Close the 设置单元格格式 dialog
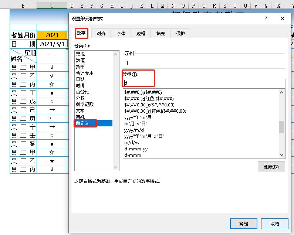The width and height of the screenshot is (294, 235). [283, 18]
